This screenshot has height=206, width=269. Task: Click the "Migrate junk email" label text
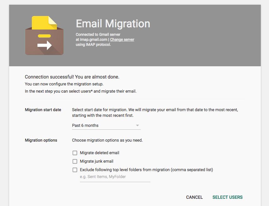coord(97,161)
